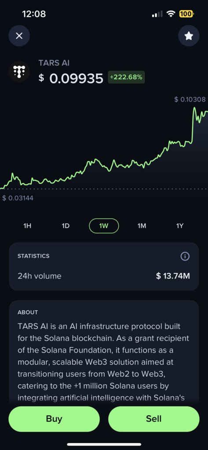Tap the $ 0.10308 high price label
This screenshot has height=450, width=208.
(x=190, y=99)
